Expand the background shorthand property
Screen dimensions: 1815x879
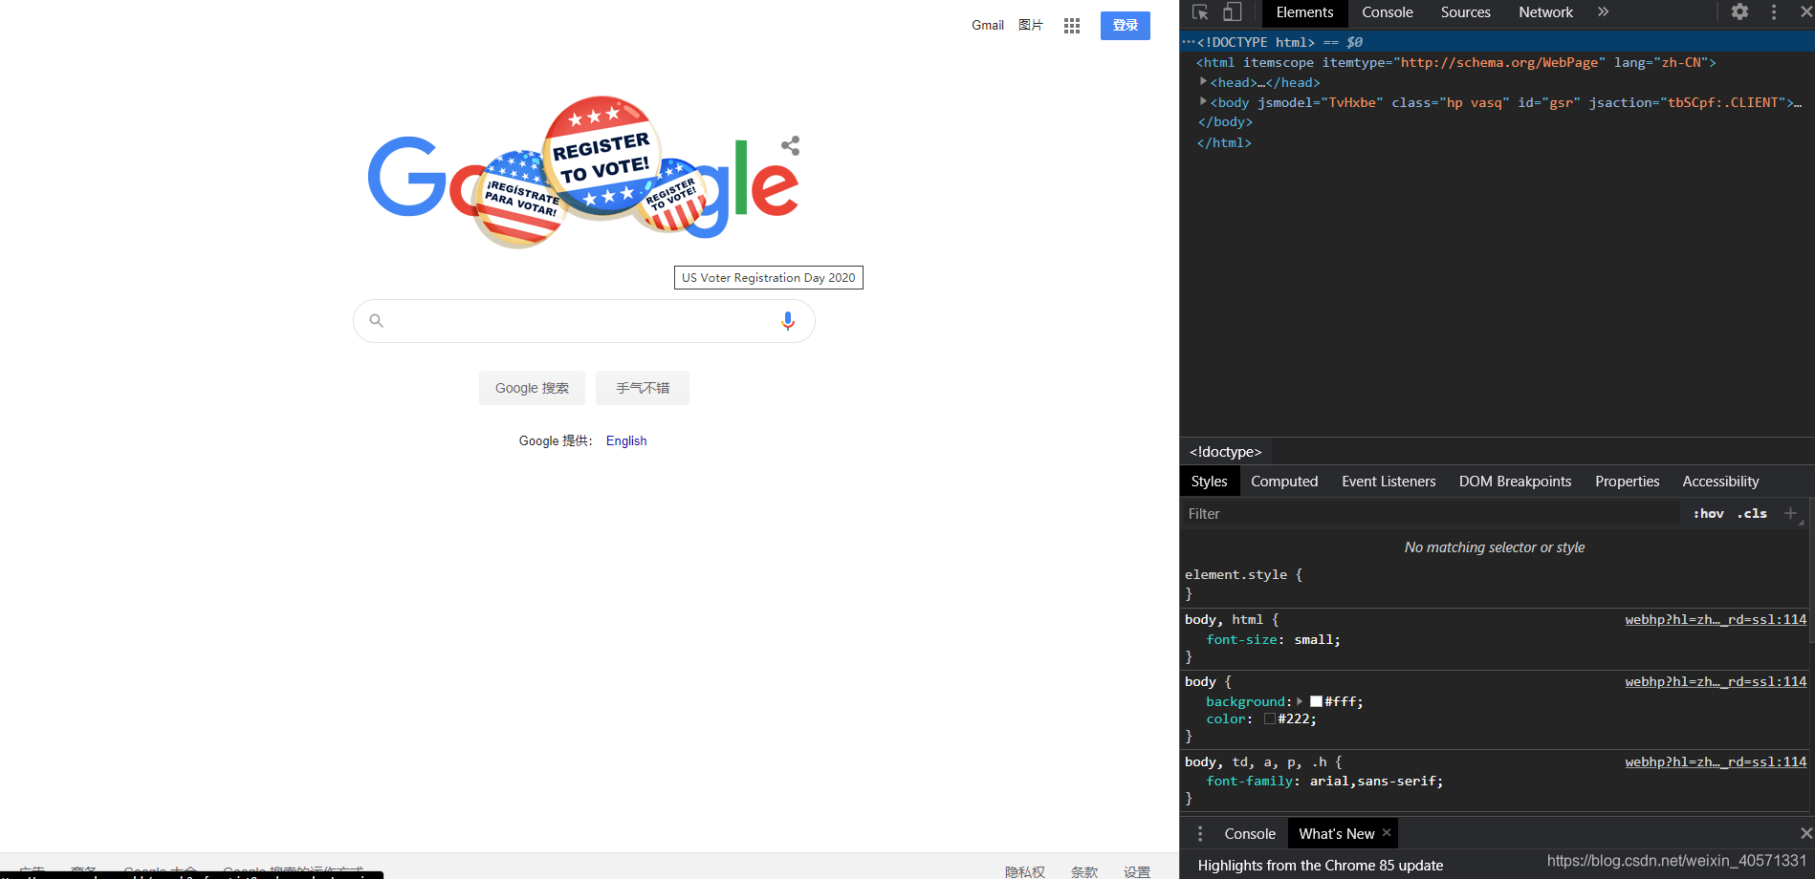click(x=1300, y=701)
